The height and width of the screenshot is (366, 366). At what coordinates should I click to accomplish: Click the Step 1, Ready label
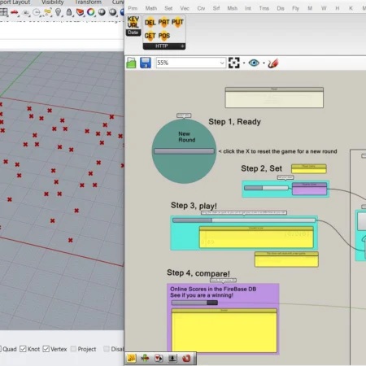[x=234, y=122]
